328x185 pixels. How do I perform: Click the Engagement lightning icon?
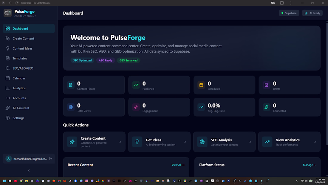(x=136, y=107)
